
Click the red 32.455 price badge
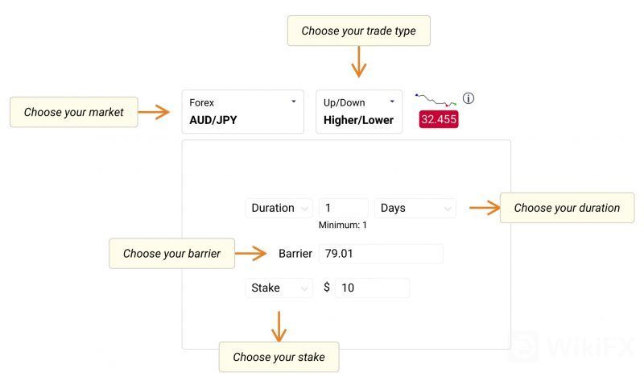click(439, 119)
